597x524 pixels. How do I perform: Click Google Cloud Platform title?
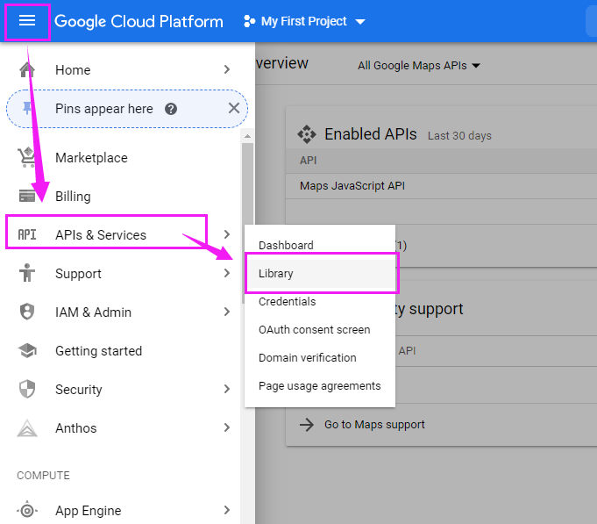click(139, 22)
